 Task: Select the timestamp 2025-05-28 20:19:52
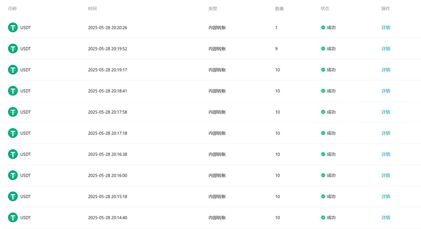pyautogui.click(x=108, y=49)
